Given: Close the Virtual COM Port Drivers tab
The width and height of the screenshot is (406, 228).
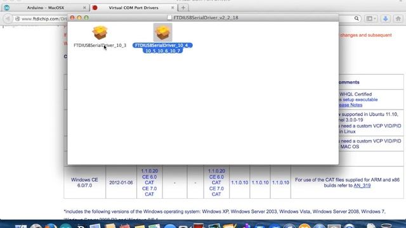Looking at the screenshot, I should (x=173, y=8).
